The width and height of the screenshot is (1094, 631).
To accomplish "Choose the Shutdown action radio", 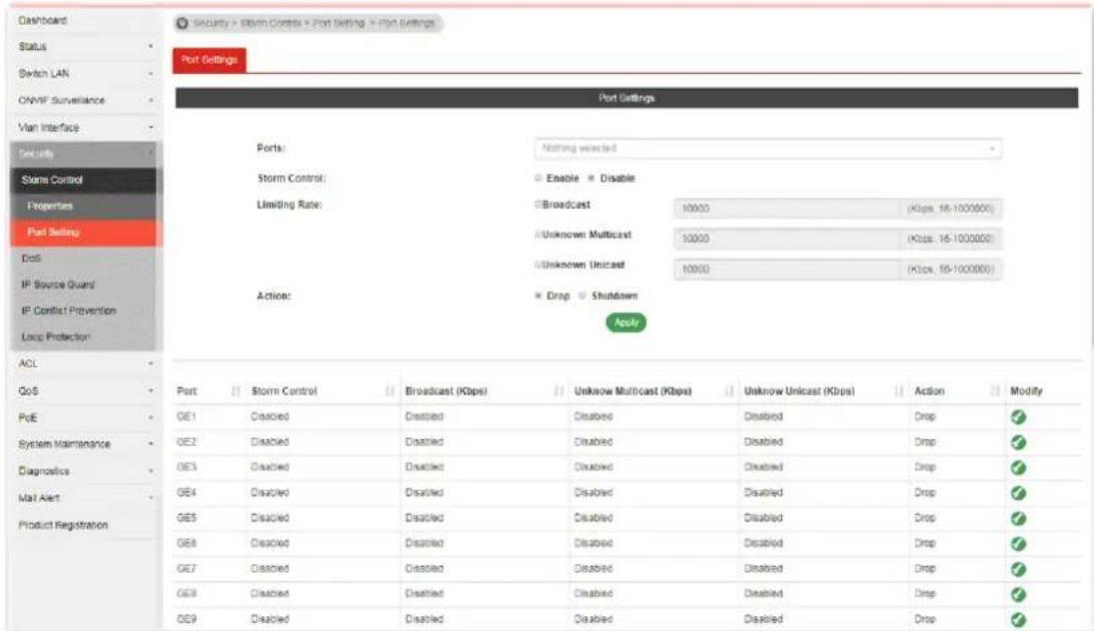I will tap(581, 296).
